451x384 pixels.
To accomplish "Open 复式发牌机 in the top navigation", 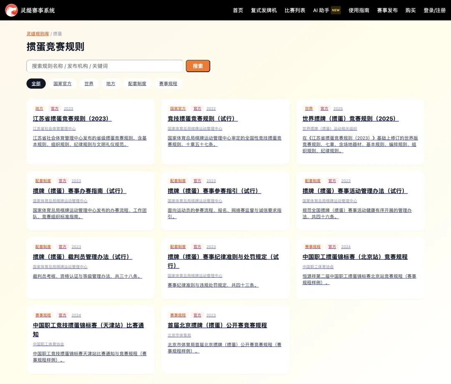I will (264, 10).
